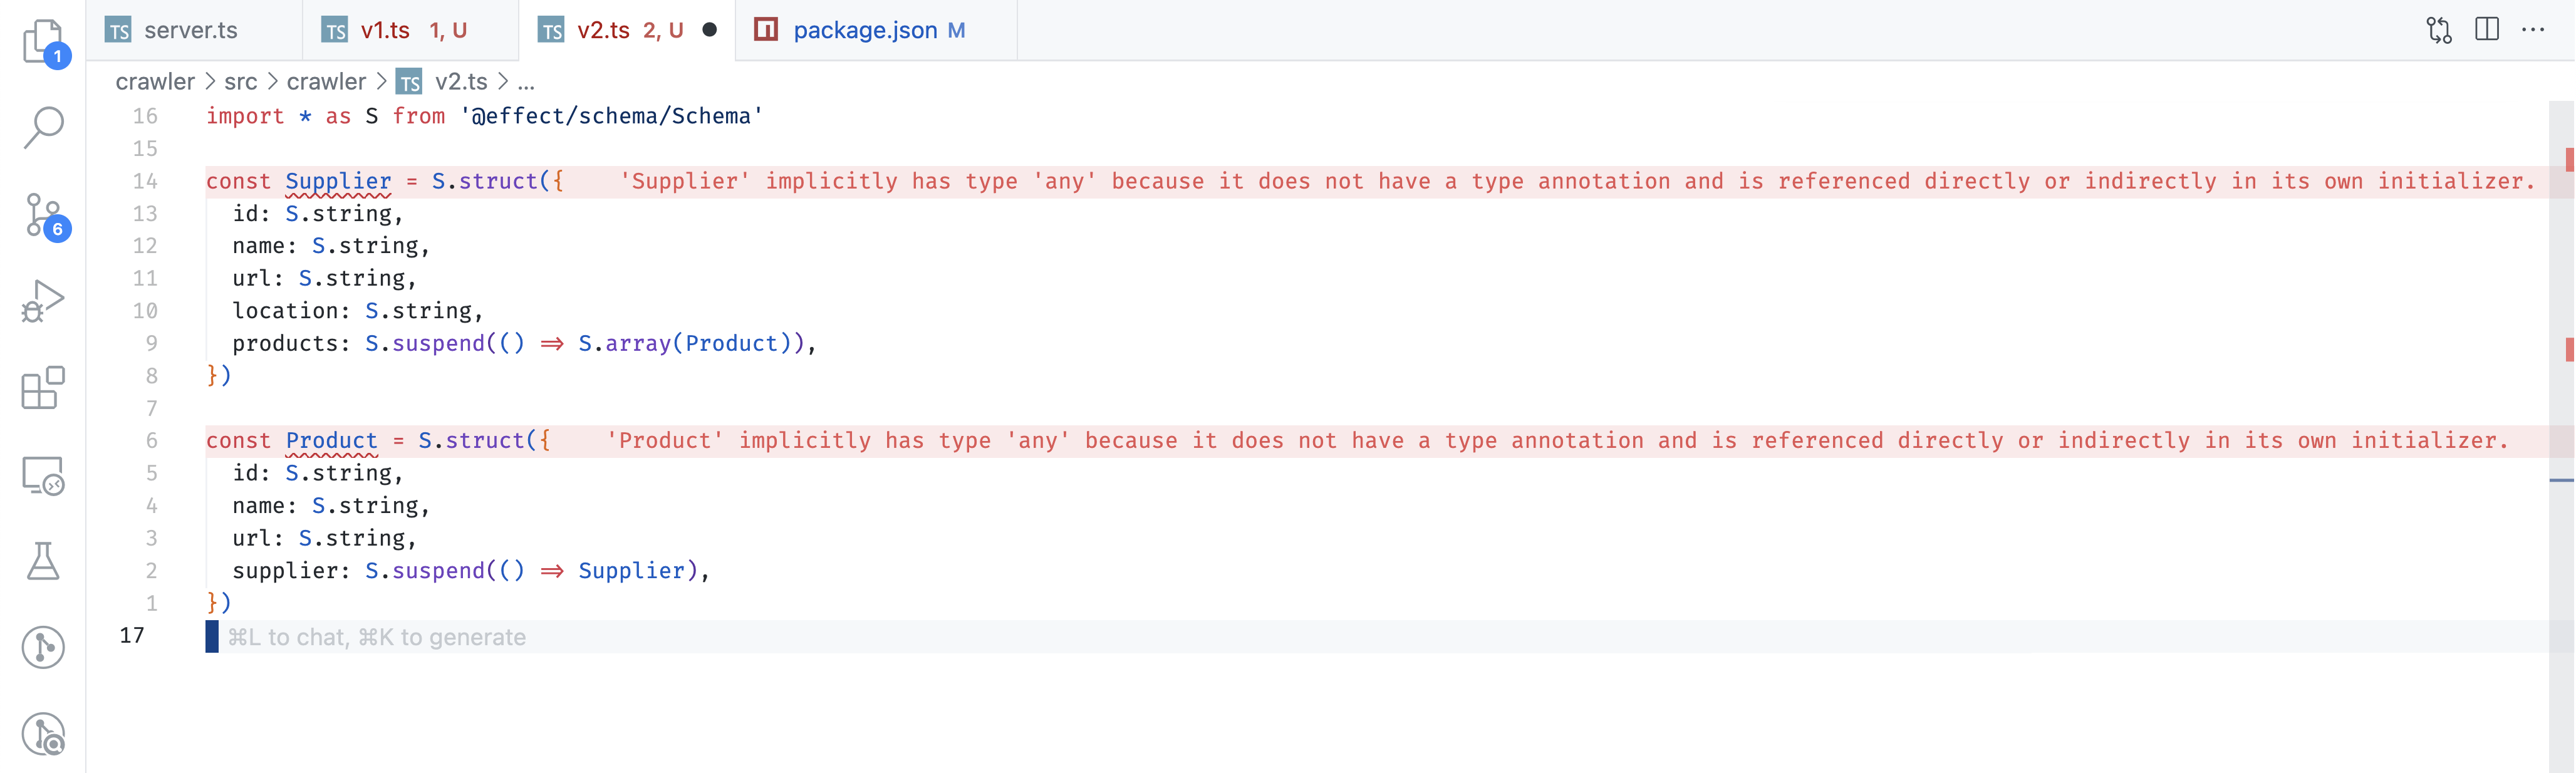The width and height of the screenshot is (2576, 773).
Task: Click the breadcrumb ellipsis symbol selector
Action: pyautogui.click(x=526, y=81)
